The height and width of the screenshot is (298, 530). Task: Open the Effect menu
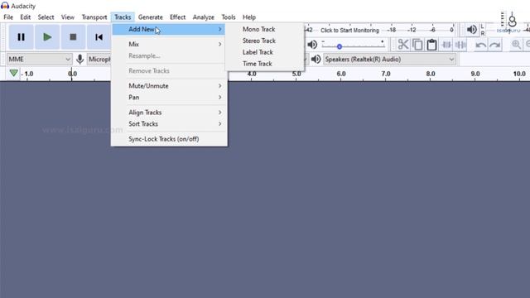pos(177,17)
